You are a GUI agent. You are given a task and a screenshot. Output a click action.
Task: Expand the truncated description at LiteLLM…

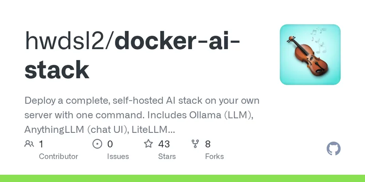pyautogui.click(x=153, y=130)
